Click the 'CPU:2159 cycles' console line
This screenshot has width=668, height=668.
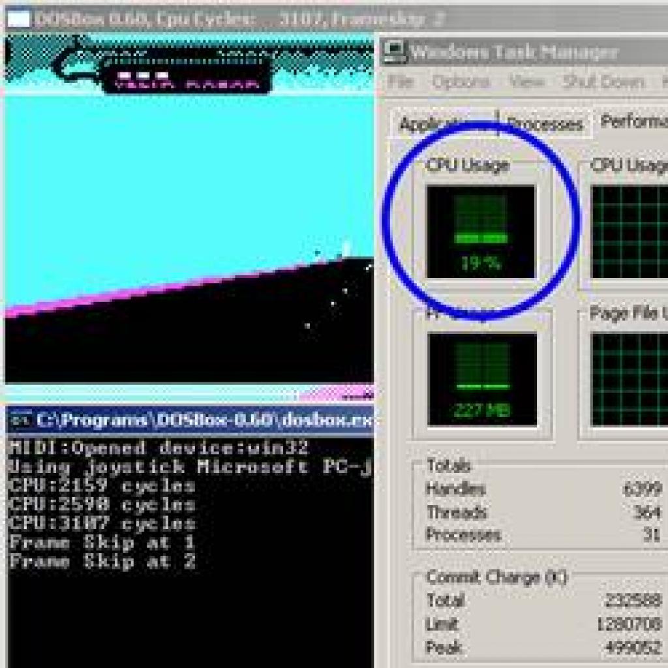coord(102,485)
